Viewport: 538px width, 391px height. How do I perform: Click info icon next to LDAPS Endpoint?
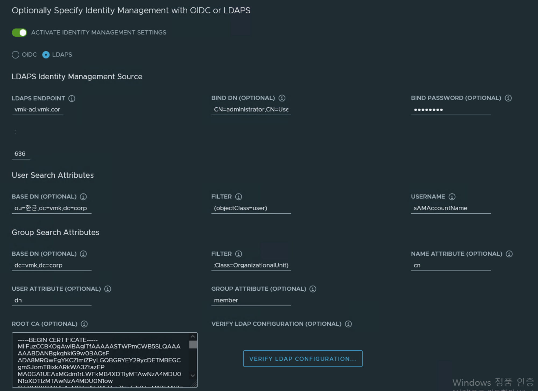click(x=72, y=98)
